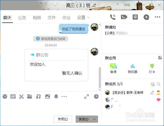Expand the input area with the arrows icon
This screenshot has height=126, width=164.
87,96
